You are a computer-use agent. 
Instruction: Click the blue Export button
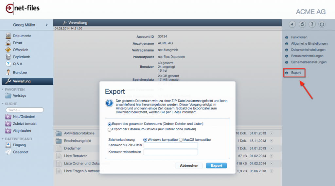pos(216,165)
